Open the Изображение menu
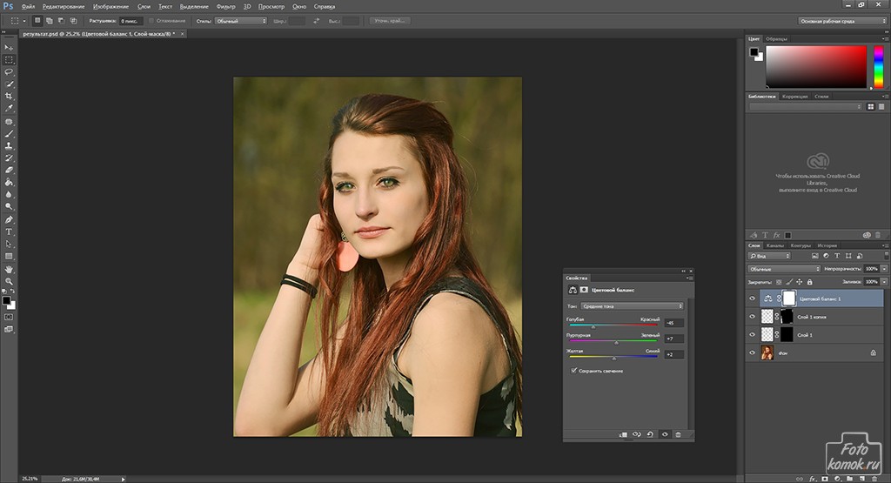The image size is (891, 483). (111, 7)
